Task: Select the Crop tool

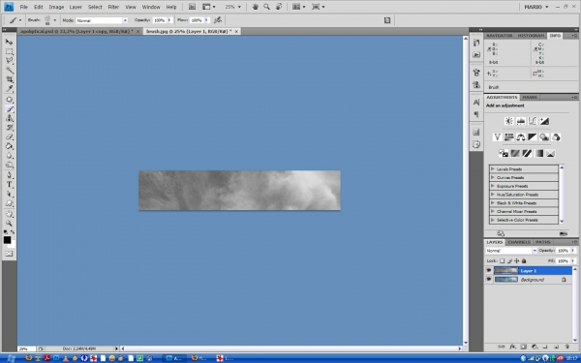Action: (x=9, y=79)
